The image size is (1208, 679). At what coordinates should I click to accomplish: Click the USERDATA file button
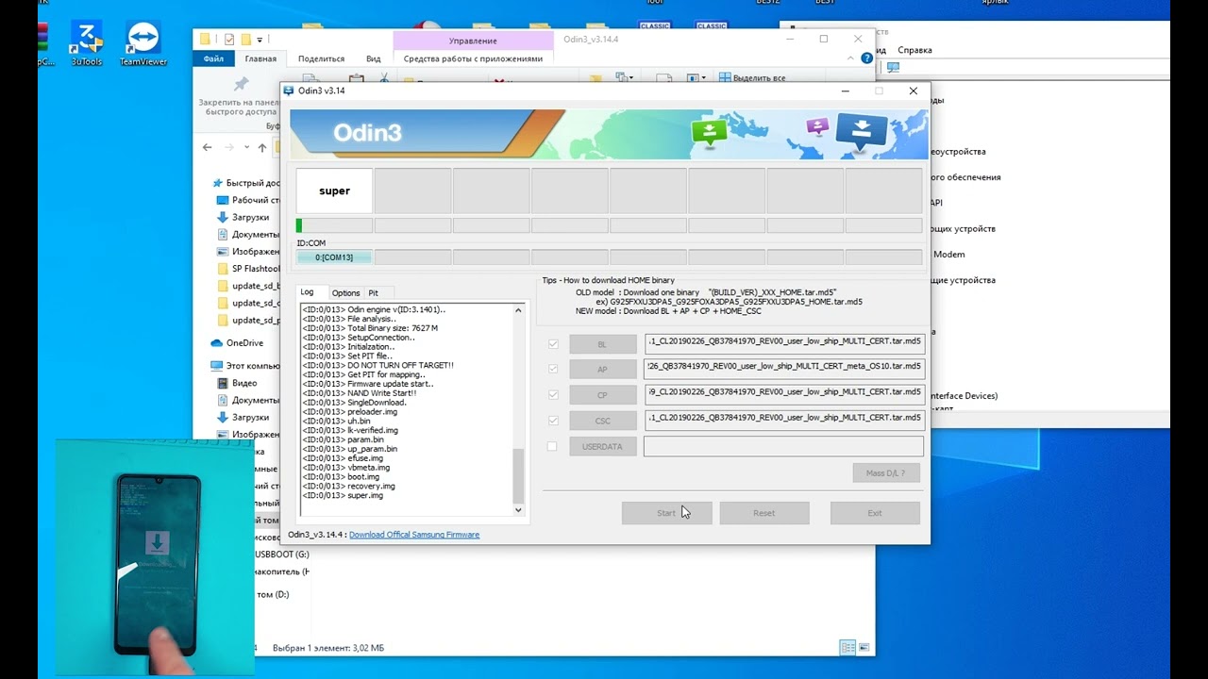point(602,446)
